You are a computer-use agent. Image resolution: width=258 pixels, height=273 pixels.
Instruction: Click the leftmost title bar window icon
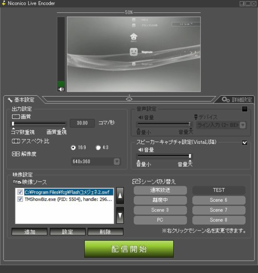coord(242,4)
